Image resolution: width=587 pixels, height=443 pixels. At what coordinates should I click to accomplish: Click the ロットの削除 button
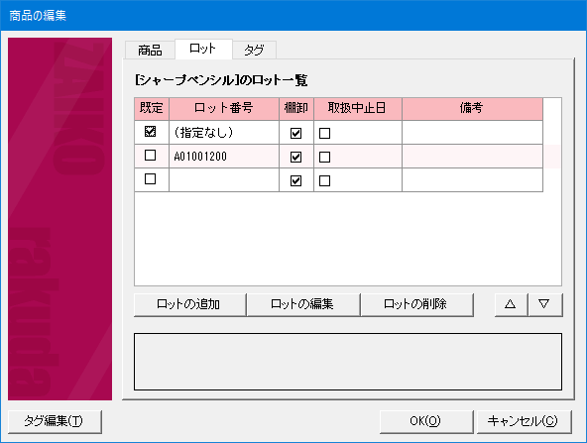click(416, 304)
